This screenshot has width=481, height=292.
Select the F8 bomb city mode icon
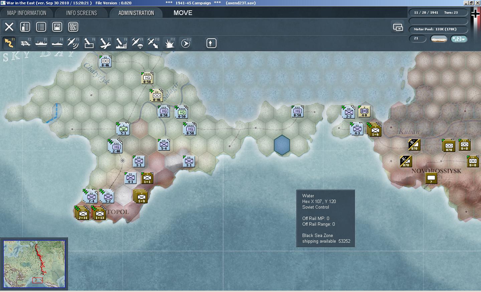coord(121,43)
